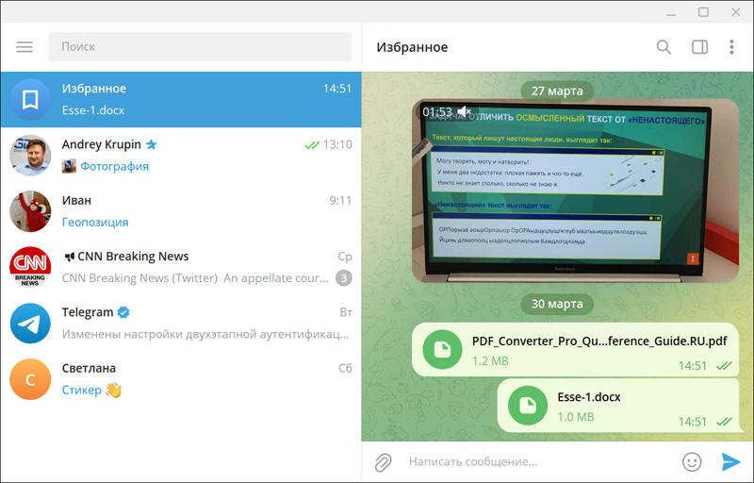Open the hamburger main menu
The image size is (754, 483).
pyautogui.click(x=25, y=47)
